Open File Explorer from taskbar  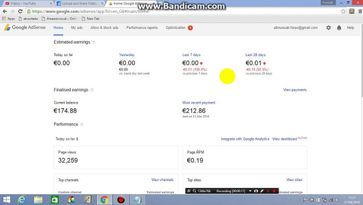(38, 200)
